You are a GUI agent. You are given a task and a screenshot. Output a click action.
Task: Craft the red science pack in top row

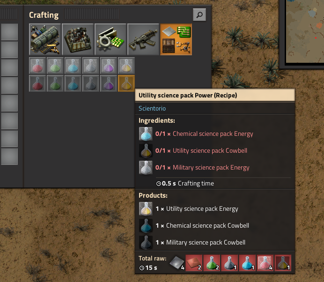pyautogui.click(x=37, y=66)
